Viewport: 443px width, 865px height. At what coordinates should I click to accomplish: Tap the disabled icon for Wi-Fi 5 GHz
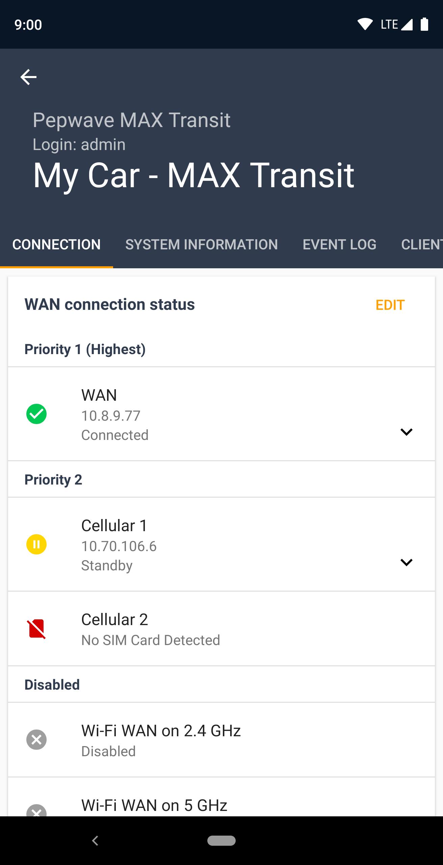click(x=36, y=811)
